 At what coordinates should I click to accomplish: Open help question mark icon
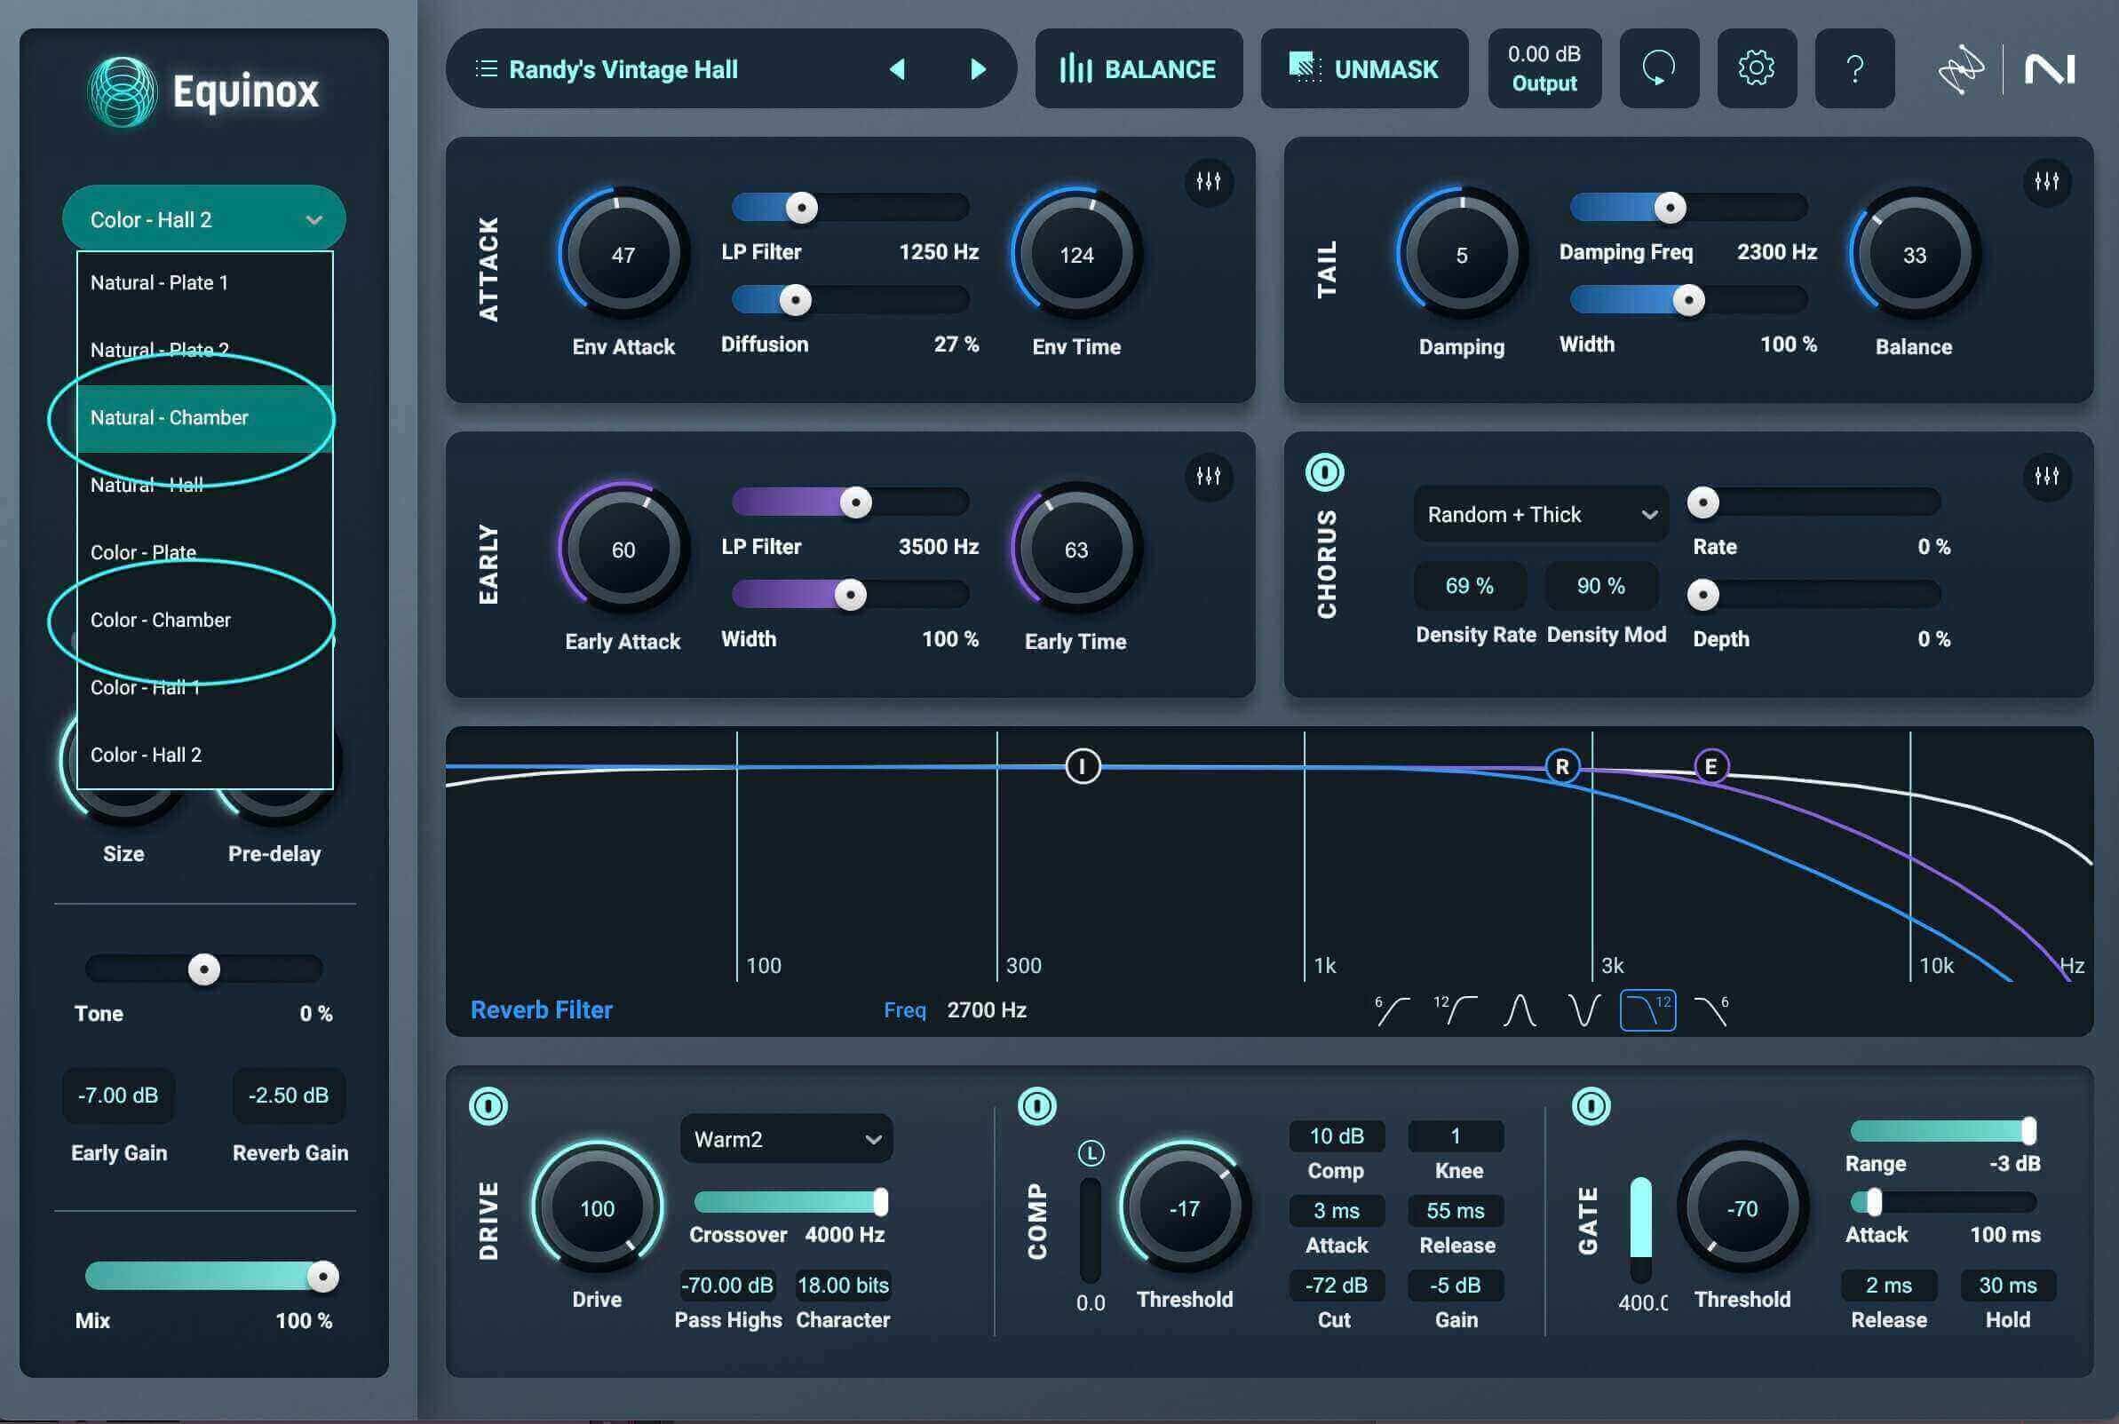(x=1853, y=68)
